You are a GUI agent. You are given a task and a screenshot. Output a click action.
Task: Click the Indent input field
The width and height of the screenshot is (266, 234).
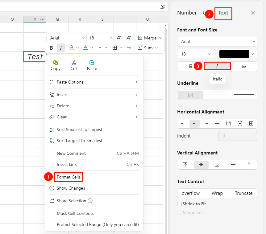(238, 136)
